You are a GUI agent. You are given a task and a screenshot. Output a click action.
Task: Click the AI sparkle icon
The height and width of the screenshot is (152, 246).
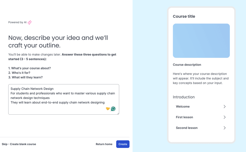pos(30,22)
